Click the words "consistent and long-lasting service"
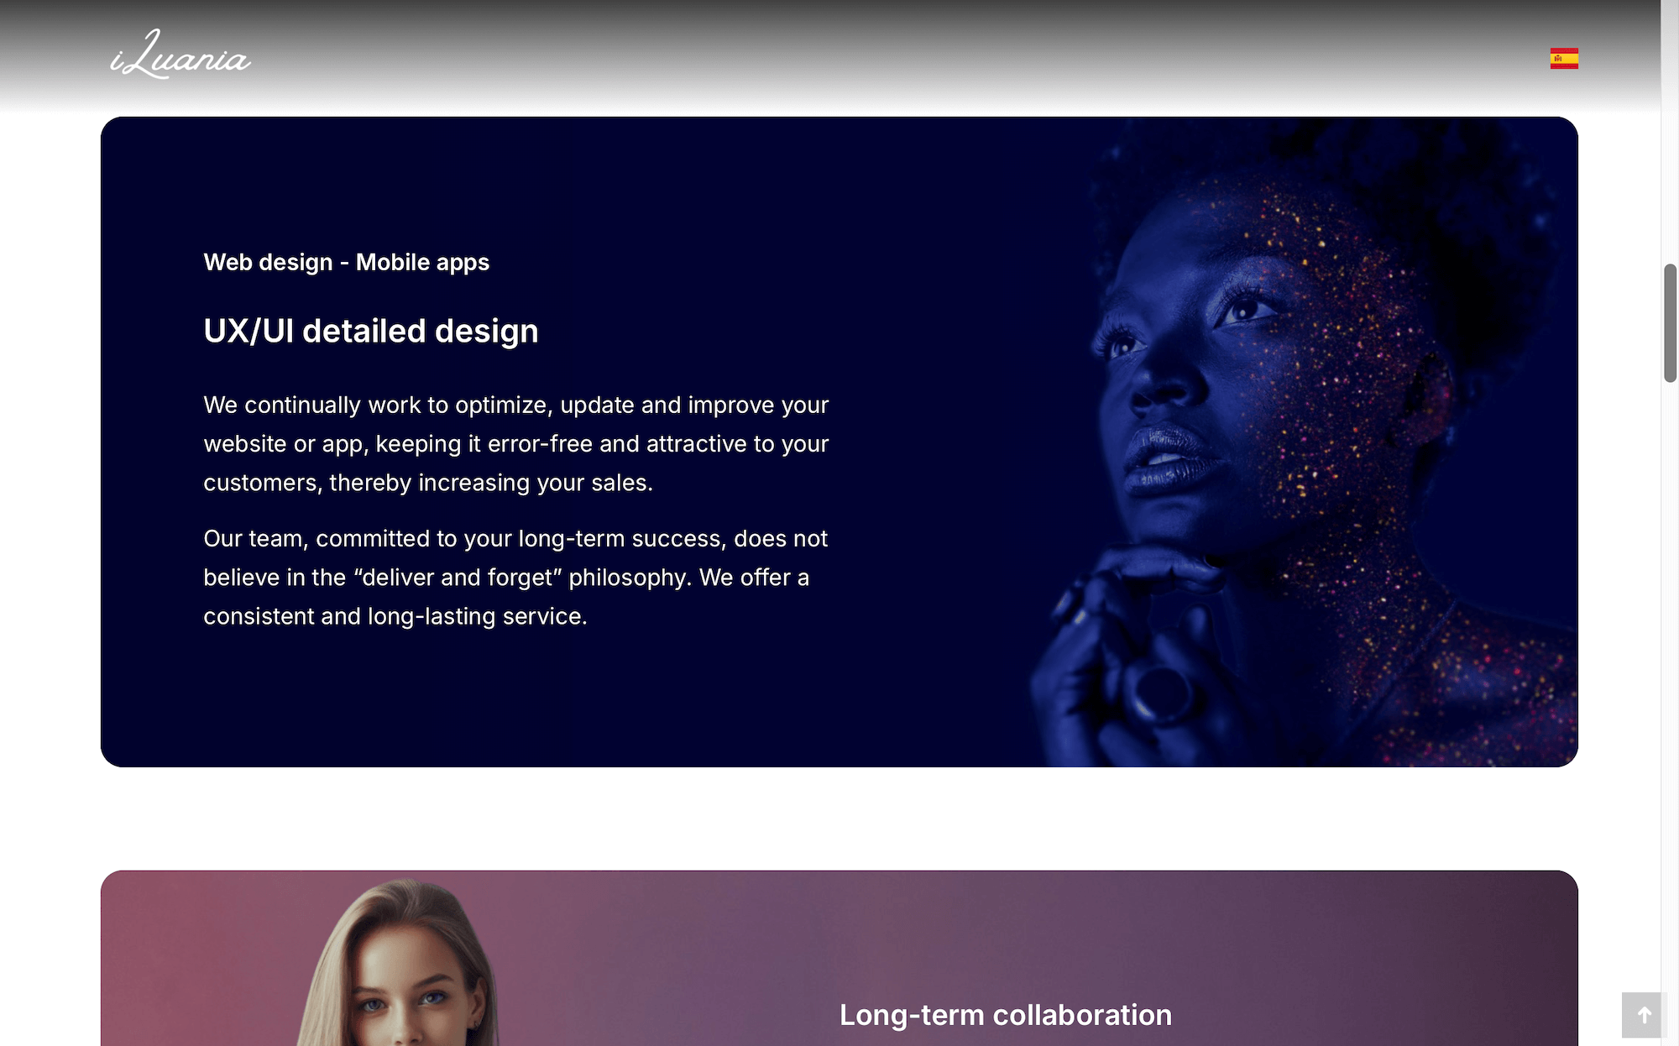 point(395,616)
